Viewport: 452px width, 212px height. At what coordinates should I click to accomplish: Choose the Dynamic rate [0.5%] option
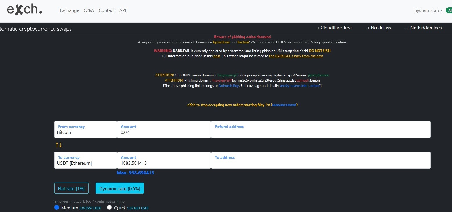(x=120, y=188)
